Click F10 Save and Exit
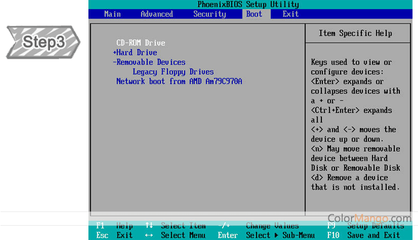This screenshot has height=240, width=418. coord(364,235)
